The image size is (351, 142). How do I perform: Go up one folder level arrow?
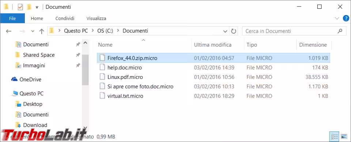[42, 31]
